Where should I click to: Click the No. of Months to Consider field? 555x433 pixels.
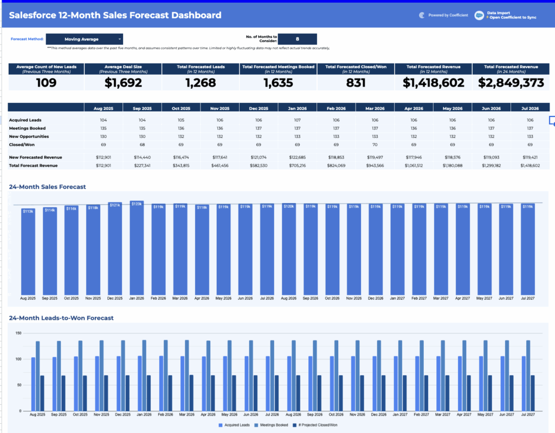click(x=297, y=39)
